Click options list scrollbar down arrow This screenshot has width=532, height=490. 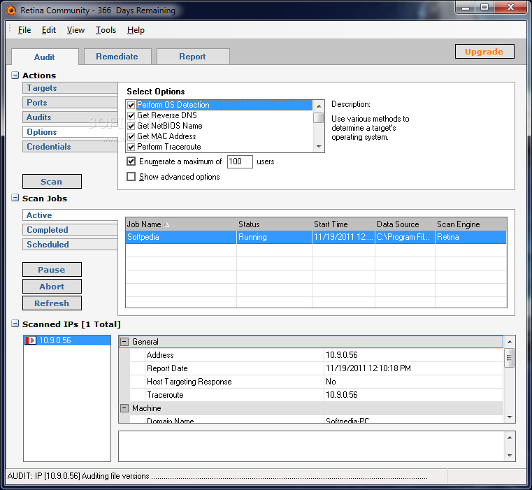[319, 147]
